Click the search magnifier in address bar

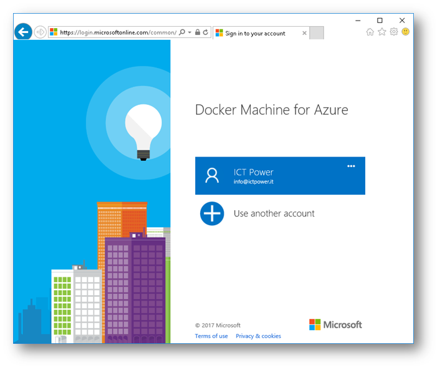click(182, 32)
